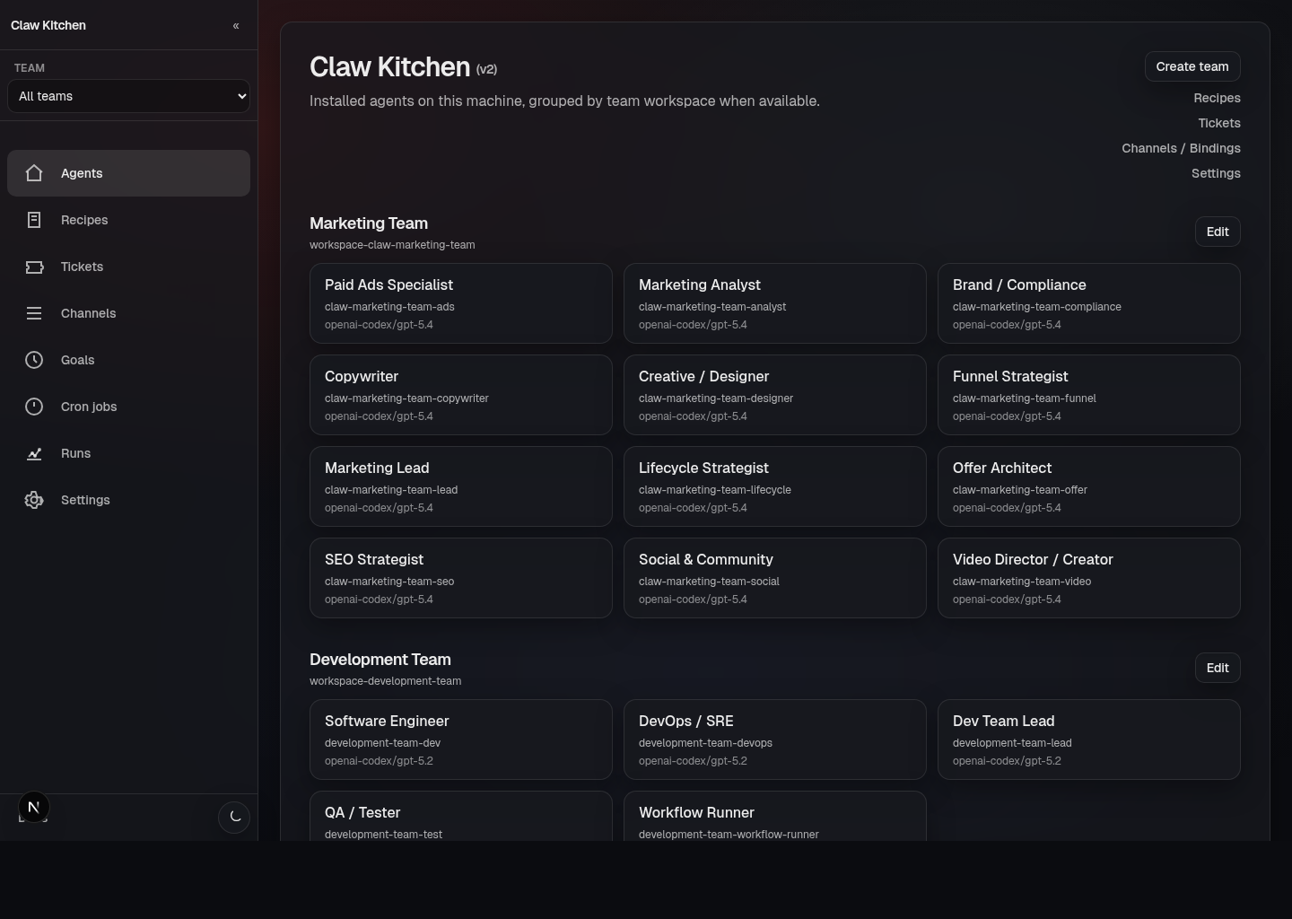Open the All teams dropdown
This screenshot has width=1292, height=919.
click(128, 96)
